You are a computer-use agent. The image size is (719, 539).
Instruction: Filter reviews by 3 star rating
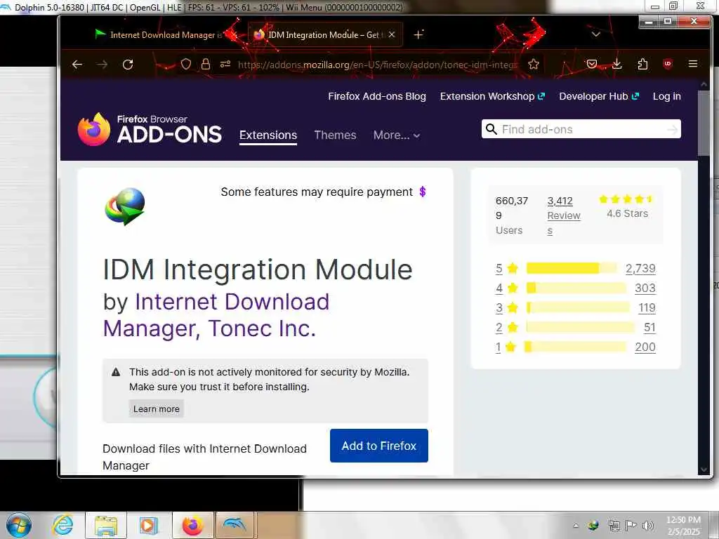[507, 307]
